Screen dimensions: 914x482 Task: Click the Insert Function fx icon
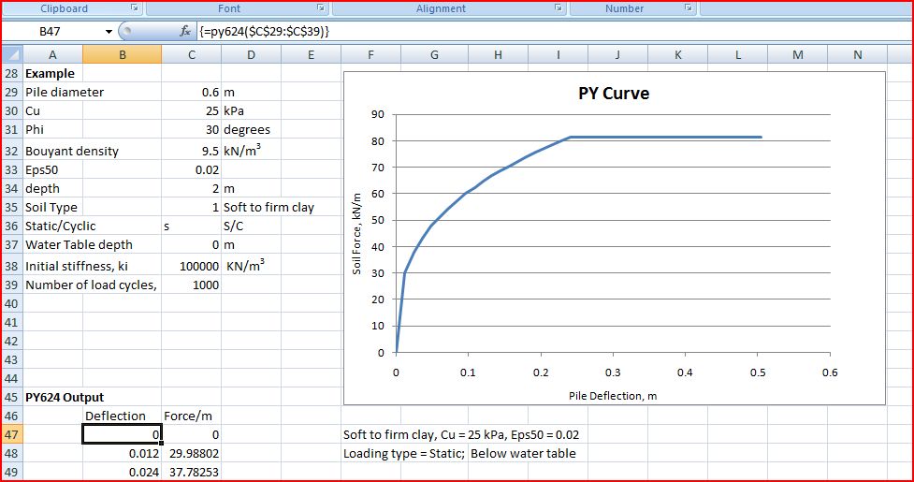pos(185,31)
